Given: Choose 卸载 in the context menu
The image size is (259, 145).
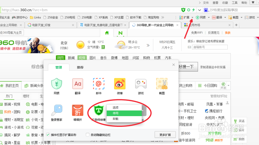Looking at the screenshot, I should [x=124, y=119].
